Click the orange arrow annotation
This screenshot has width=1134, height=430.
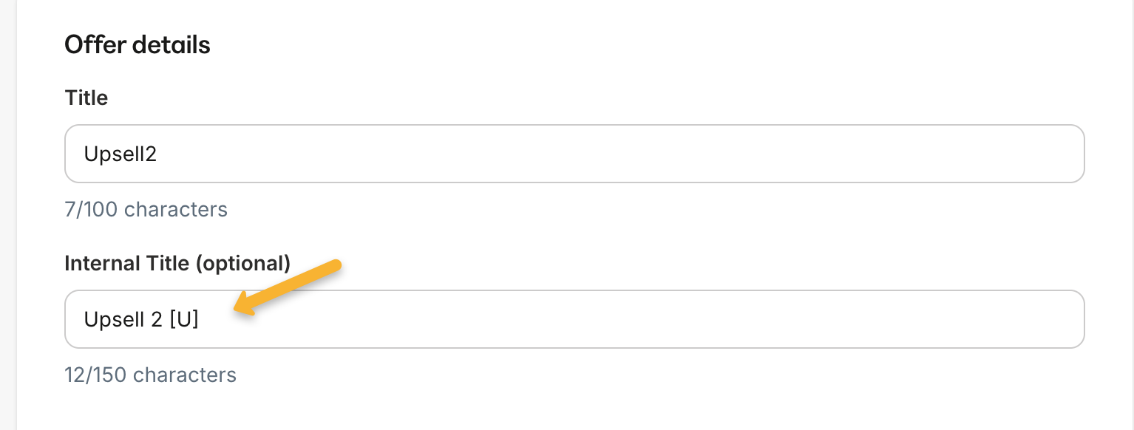click(x=287, y=288)
